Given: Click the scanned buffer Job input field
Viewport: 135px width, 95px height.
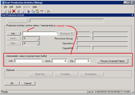Looking at the screenshot, I should [x=28, y=61].
